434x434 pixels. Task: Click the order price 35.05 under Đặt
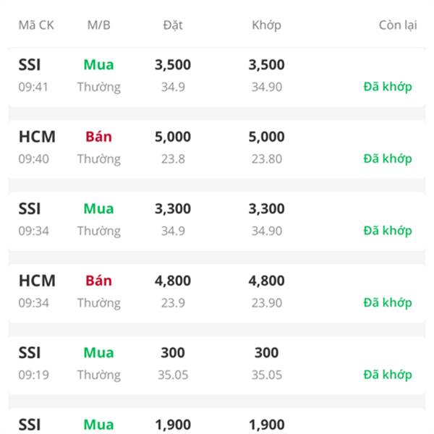click(173, 375)
